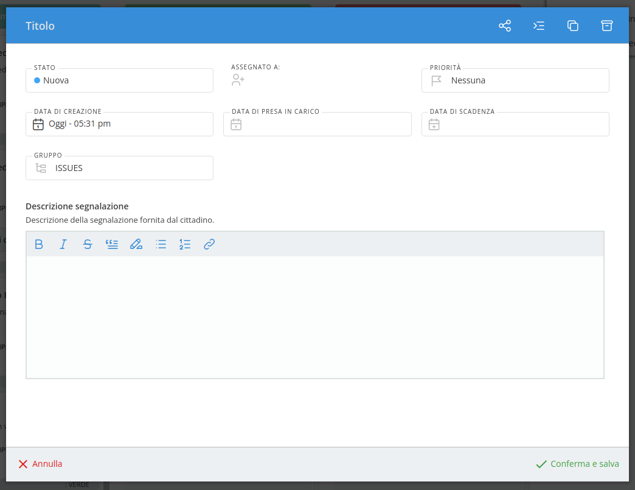635x490 pixels.
Task: Click the Data di presa in carico field
Action: click(x=317, y=124)
